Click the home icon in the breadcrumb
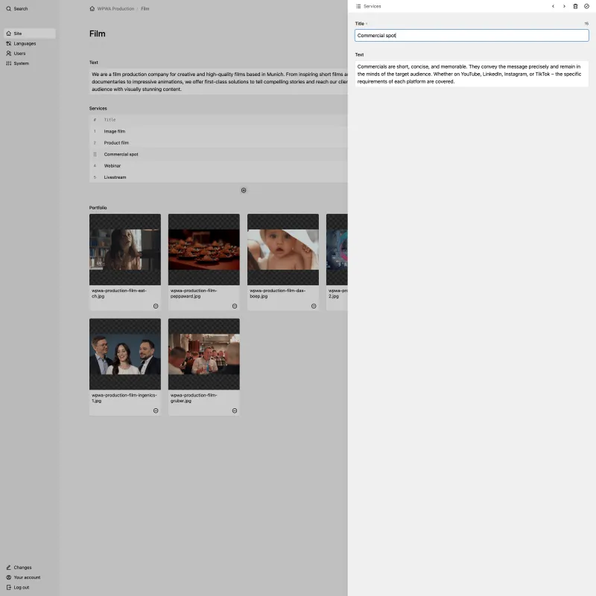This screenshot has width=596, height=596. tap(92, 8)
